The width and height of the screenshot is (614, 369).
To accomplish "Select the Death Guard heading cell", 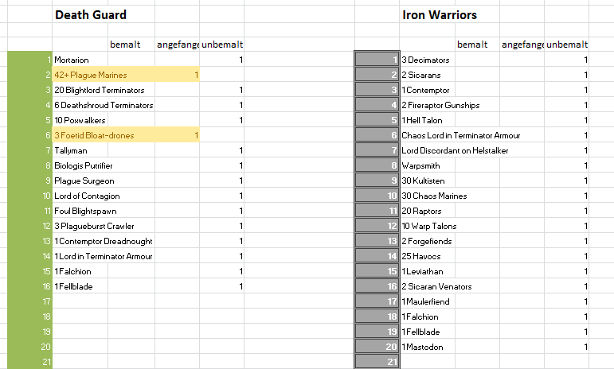I will (89, 15).
